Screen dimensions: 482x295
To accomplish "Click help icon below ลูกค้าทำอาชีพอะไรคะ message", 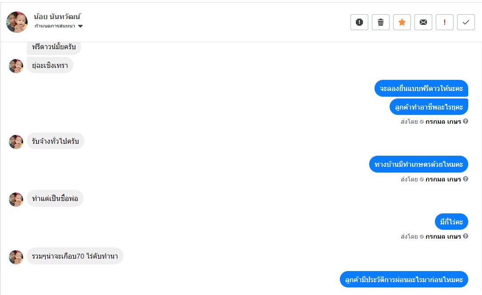I will coord(466,121).
